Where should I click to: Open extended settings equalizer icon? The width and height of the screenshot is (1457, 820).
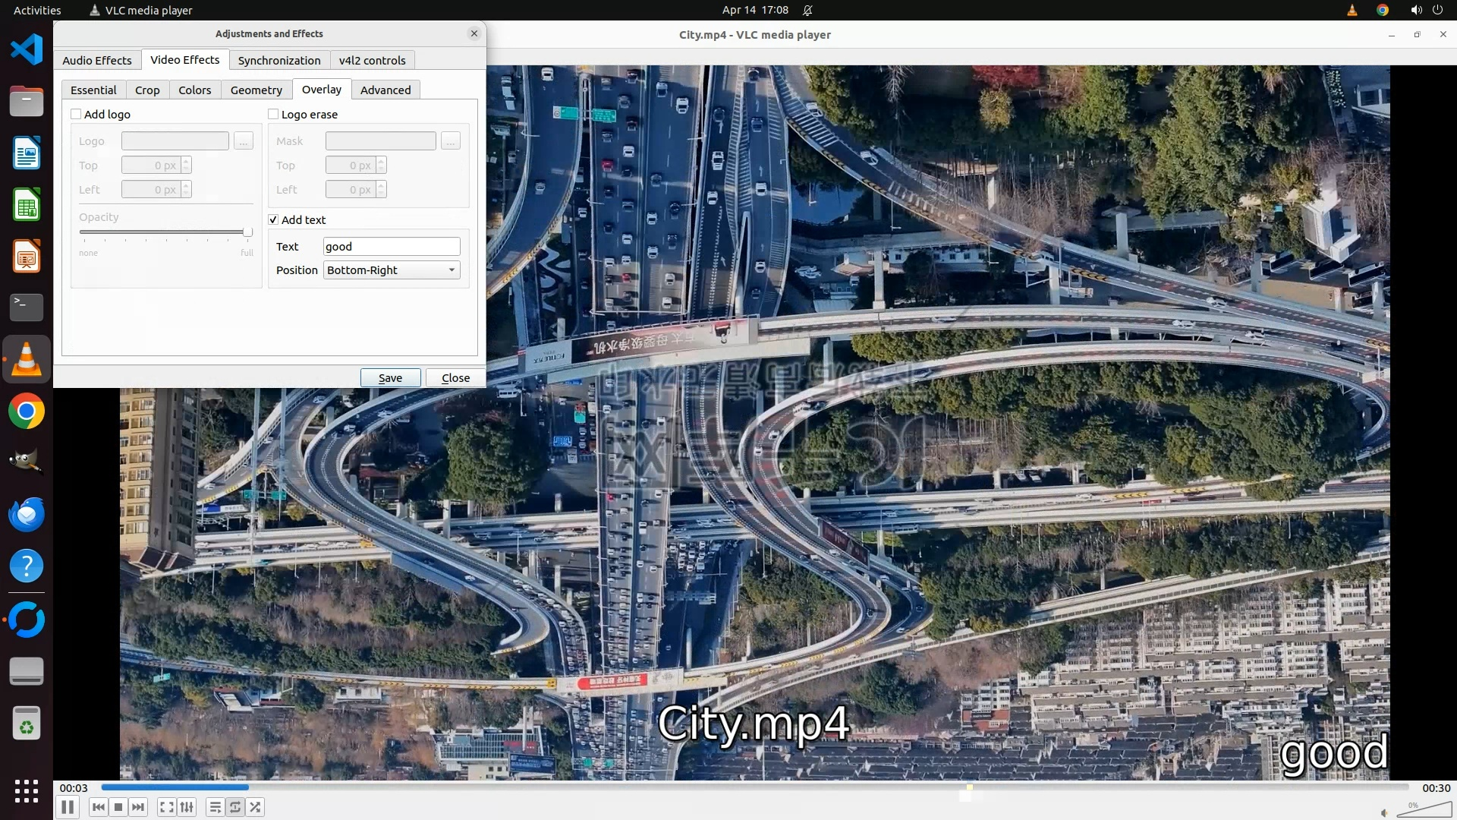(187, 807)
